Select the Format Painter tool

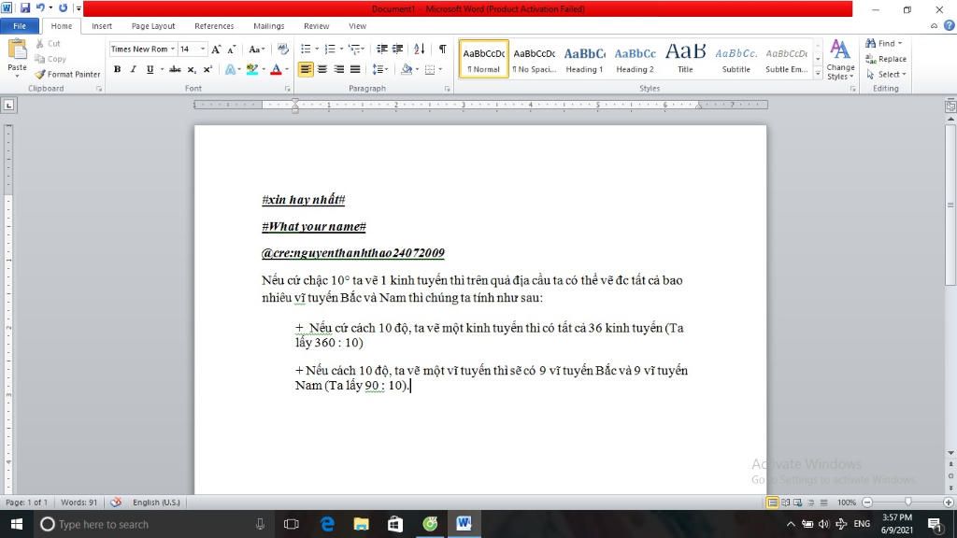pos(67,74)
